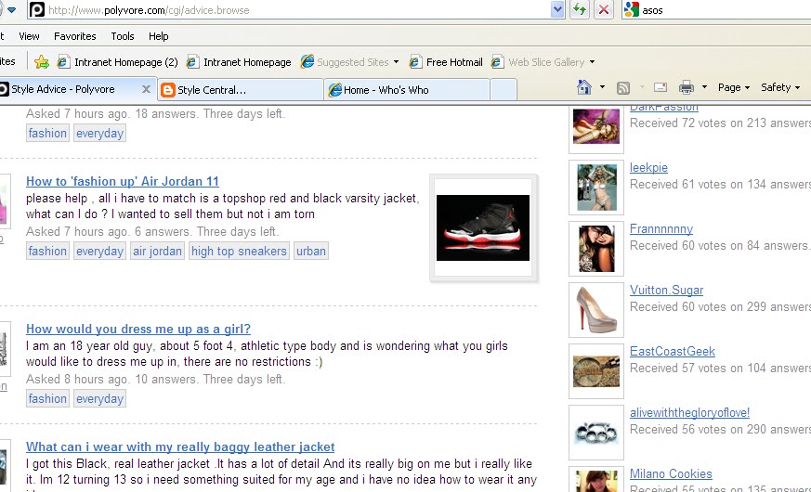The image size is (811, 492).
Task: Click the green refresh page icon
Action: (580, 9)
